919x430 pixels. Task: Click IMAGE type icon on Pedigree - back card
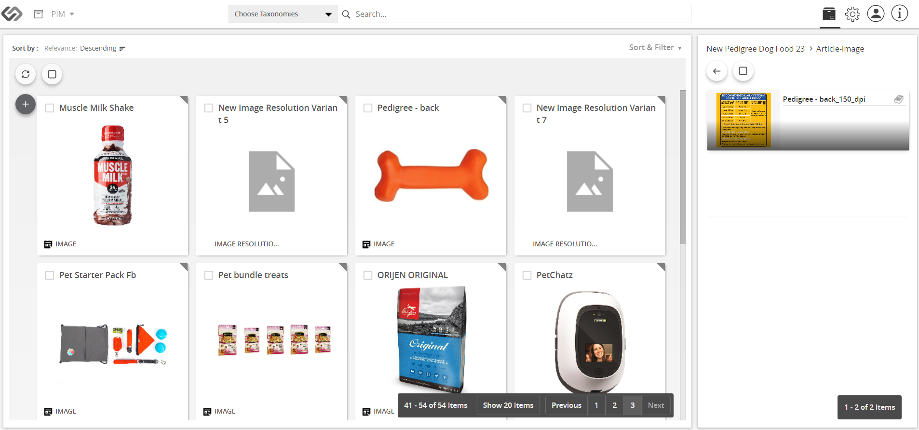366,244
